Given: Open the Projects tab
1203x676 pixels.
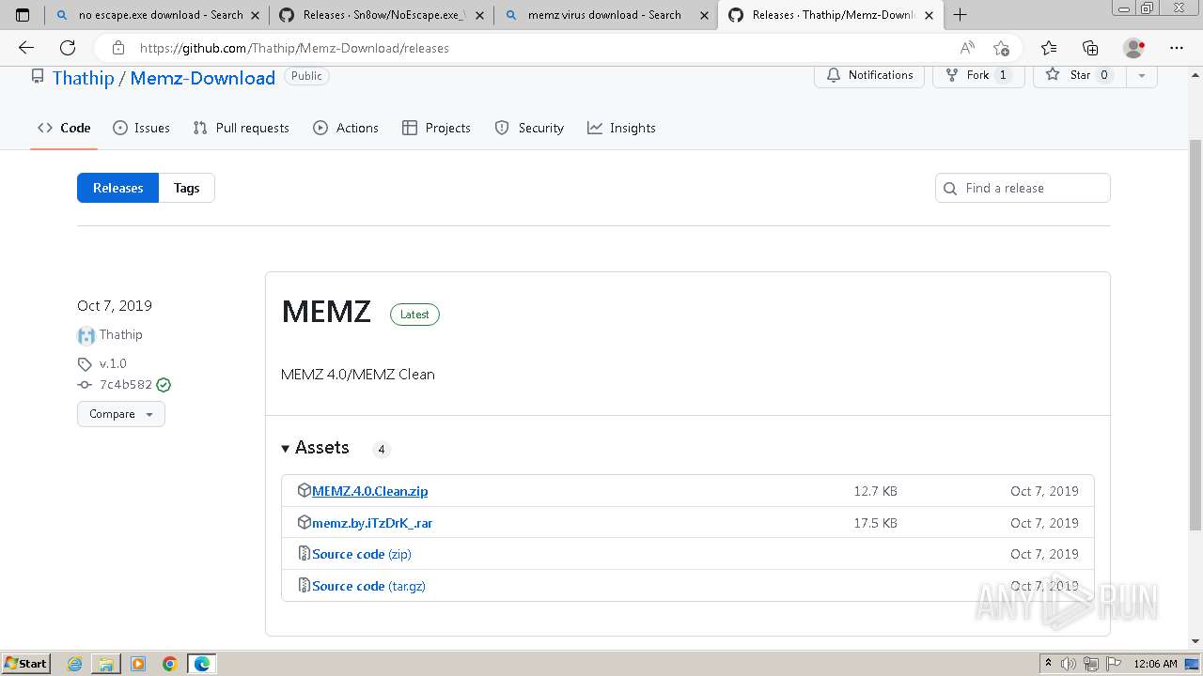Looking at the screenshot, I should pyautogui.click(x=436, y=128).
